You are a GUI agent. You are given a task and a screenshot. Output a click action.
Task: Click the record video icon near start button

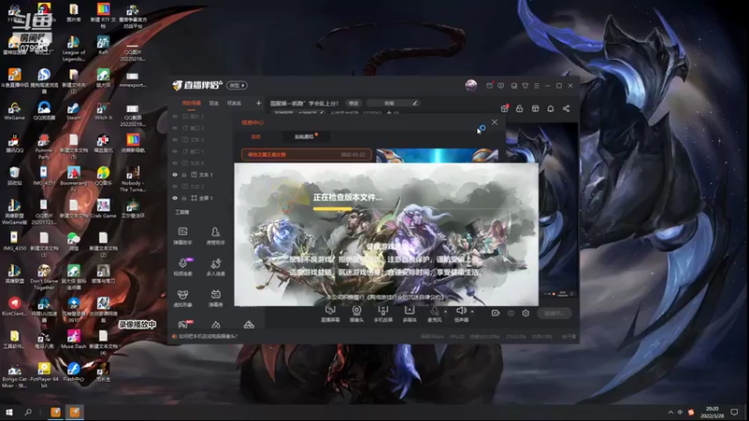click(x=495, y=313)
